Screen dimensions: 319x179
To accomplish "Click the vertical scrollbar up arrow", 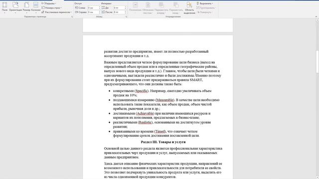I will pos(317,20).
